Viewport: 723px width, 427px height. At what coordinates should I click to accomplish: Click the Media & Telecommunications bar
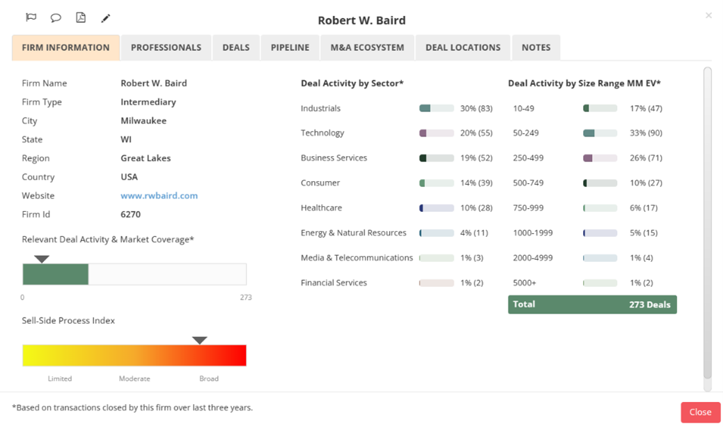pyautogui.click(x=437, y=258)
